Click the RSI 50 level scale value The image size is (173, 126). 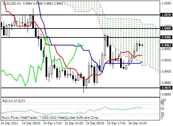[162, 109]
